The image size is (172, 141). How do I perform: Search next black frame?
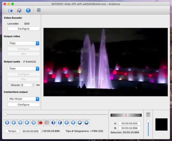tap(60, 123)
